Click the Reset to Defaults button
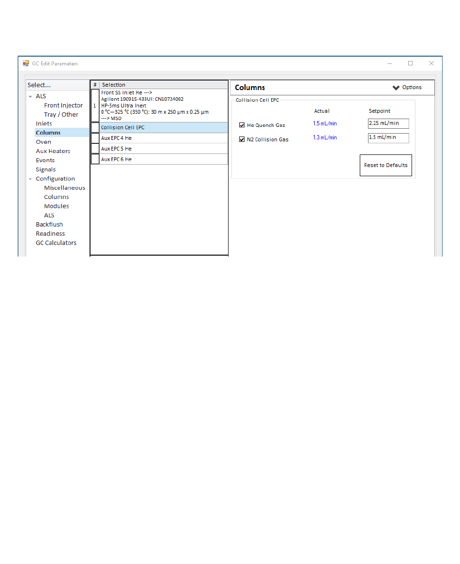 click(385, 166)
